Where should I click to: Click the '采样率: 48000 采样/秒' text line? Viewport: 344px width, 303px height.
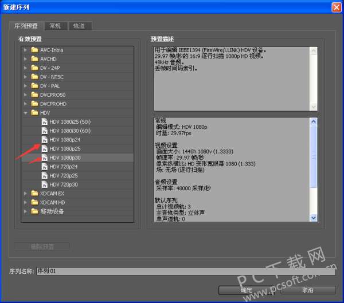click(x=183, y=188)
